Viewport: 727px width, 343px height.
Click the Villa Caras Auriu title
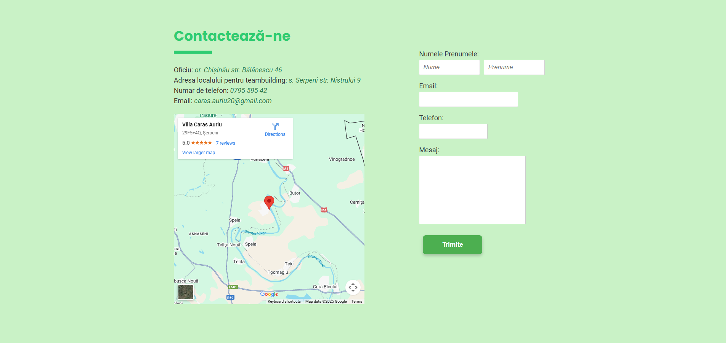tap(202, 124)
